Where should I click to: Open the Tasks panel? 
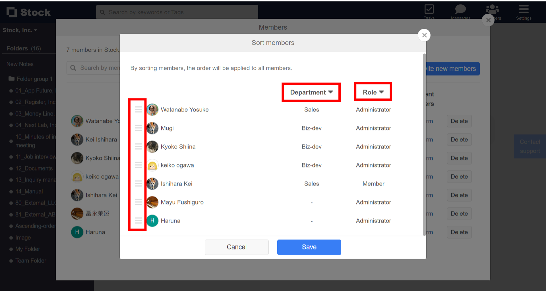[429, 11]
